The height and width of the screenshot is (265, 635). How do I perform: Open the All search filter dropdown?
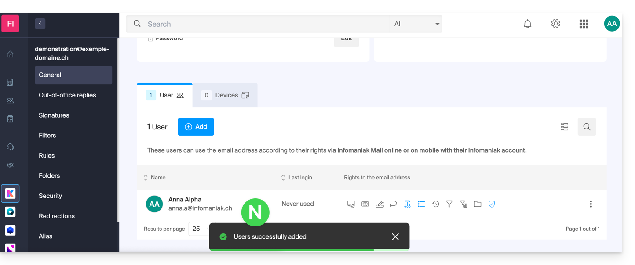[416, 24]
